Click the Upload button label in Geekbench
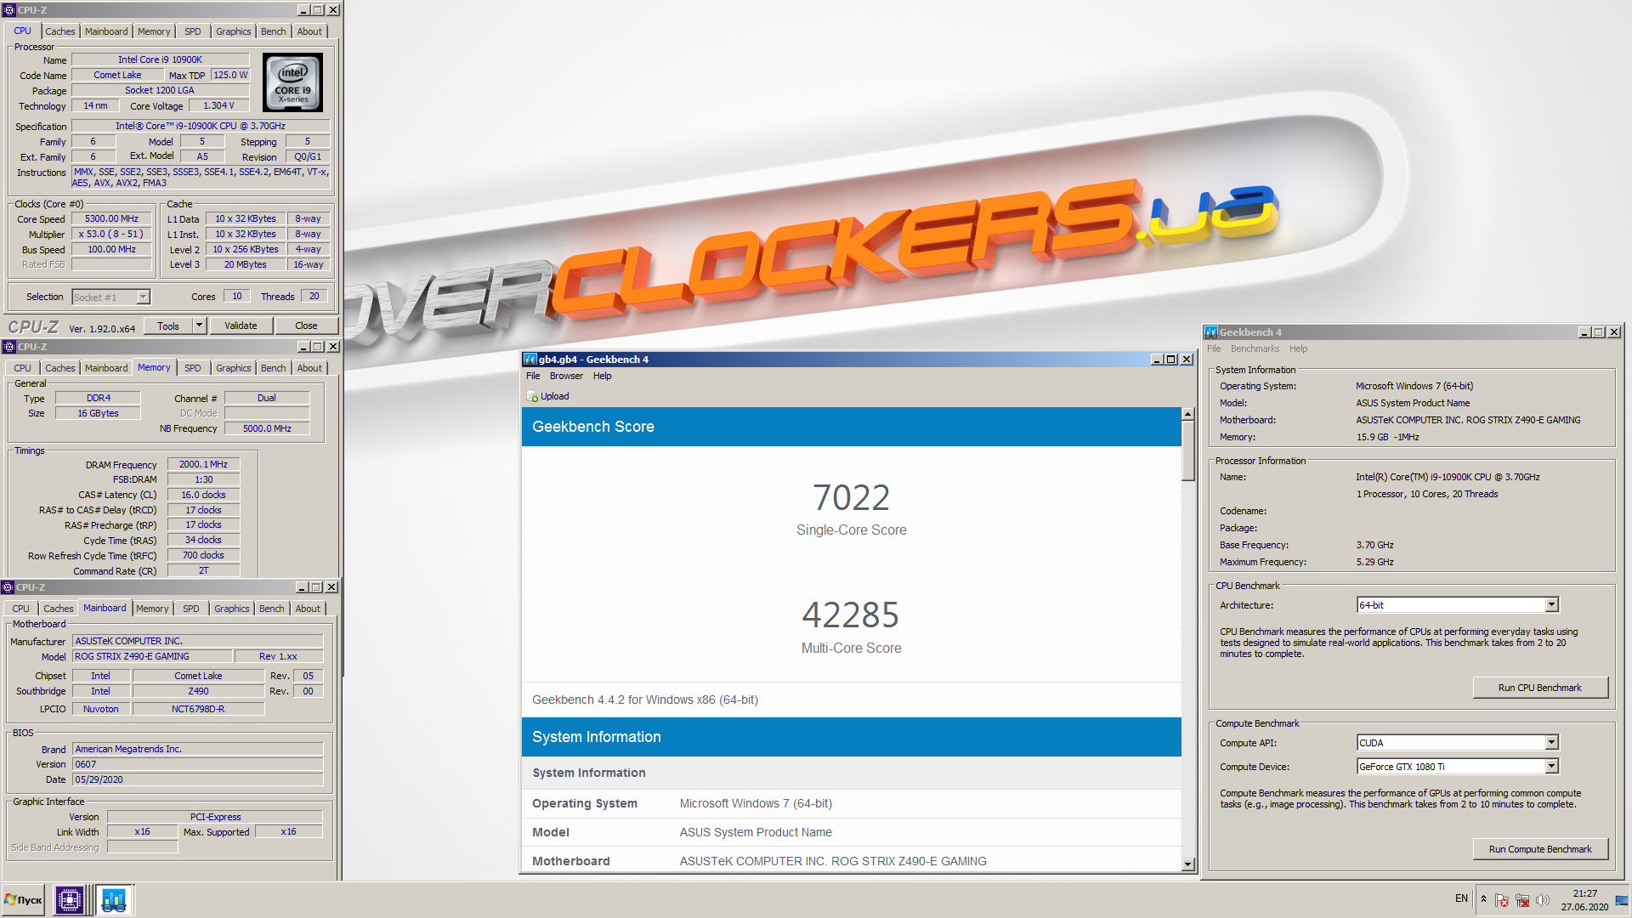 [x=555, y=396]
